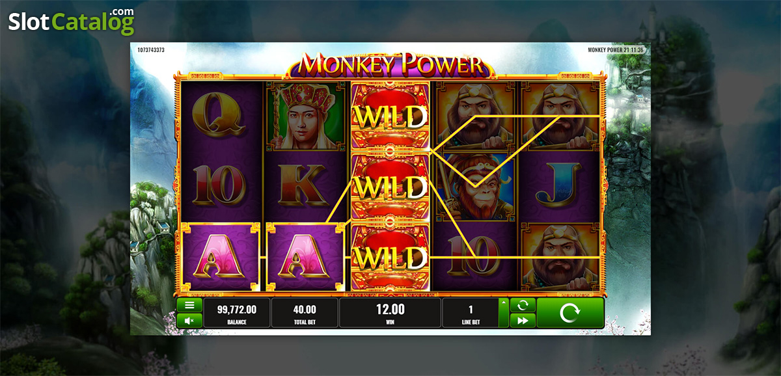This screenshot has height=376, width=781.
Task: Click the Win 12.00 display
Action: pos(390,313)
